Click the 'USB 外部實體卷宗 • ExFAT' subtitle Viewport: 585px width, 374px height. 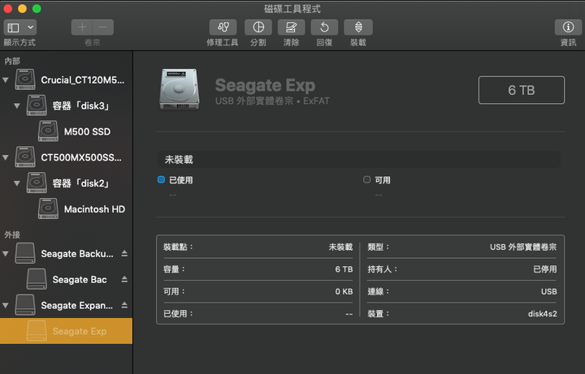(x=272, y=101)
